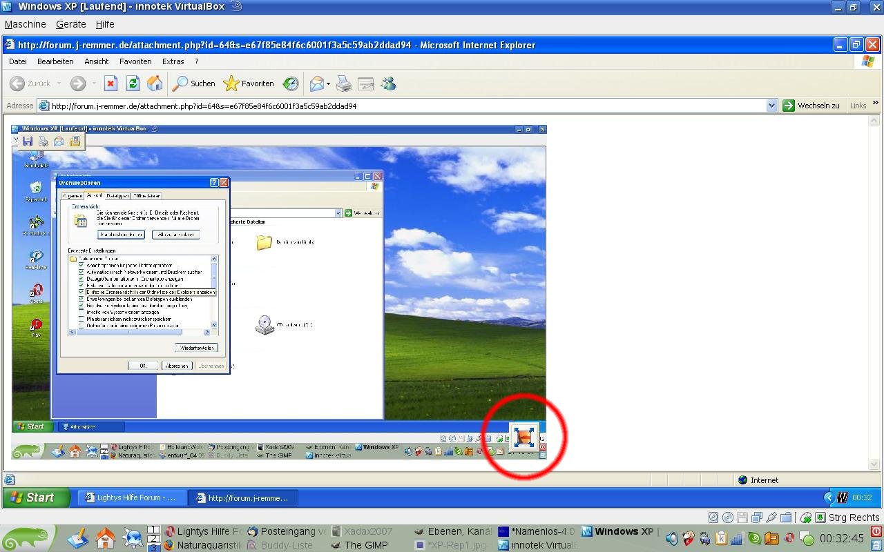Open the Favoriten star toolbar button

(x=249, y=83)
